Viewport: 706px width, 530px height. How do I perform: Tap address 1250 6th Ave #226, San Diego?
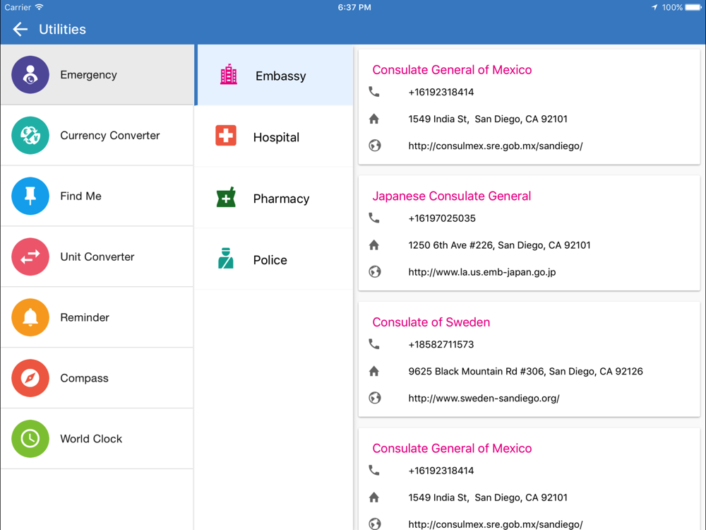499,245
